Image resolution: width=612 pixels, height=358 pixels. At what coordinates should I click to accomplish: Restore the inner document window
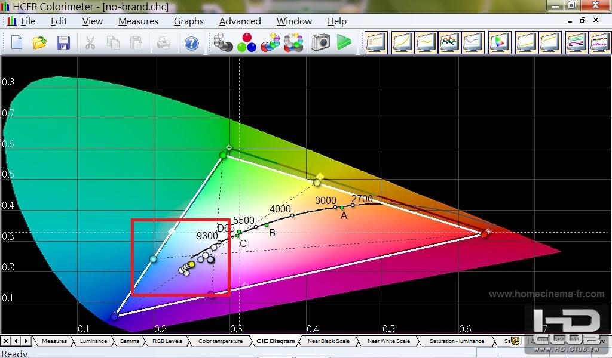(x=583, y=20)
